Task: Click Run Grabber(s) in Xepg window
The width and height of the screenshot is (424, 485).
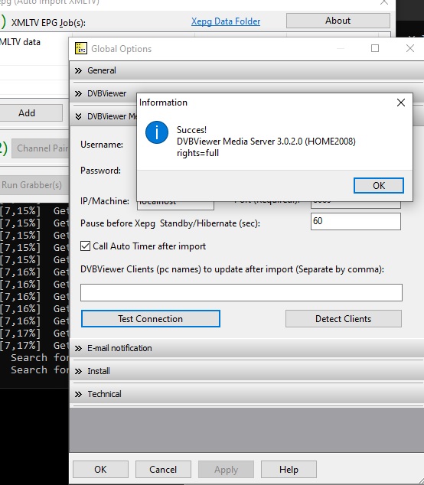Action: (32, 185)
